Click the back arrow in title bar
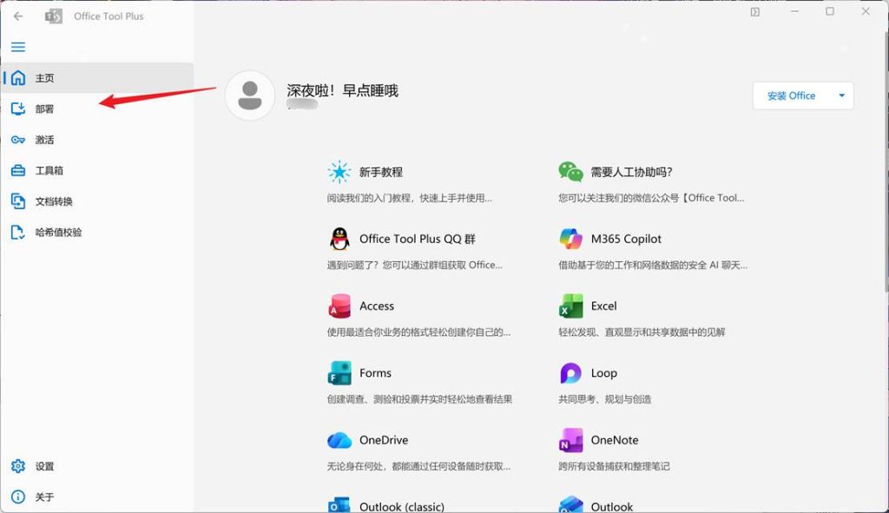 (x=18, y=16)
